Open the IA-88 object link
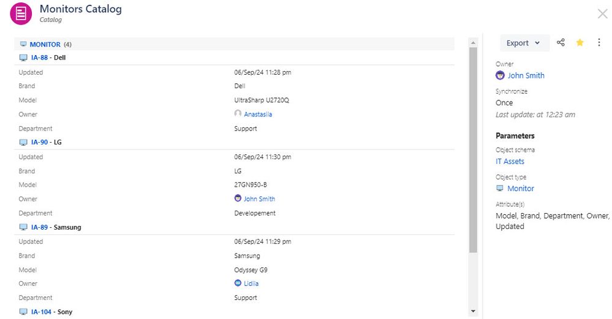Screen dimensions: 612x319 coord(39,58)
